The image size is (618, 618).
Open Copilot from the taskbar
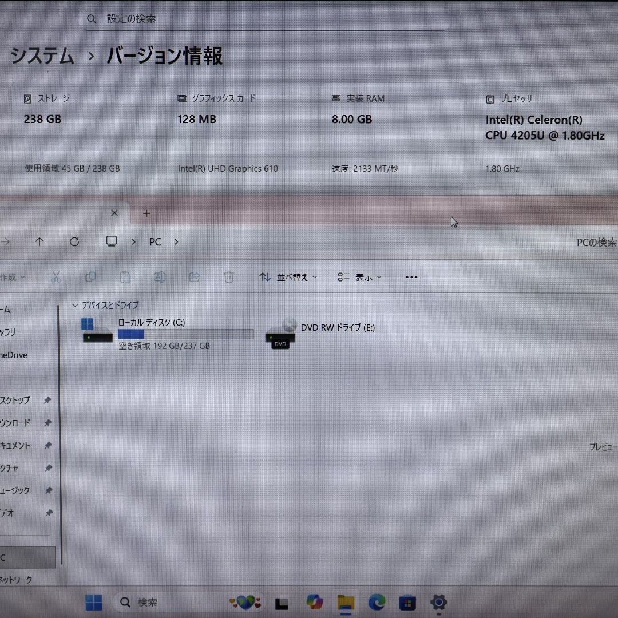pos(314,602)
